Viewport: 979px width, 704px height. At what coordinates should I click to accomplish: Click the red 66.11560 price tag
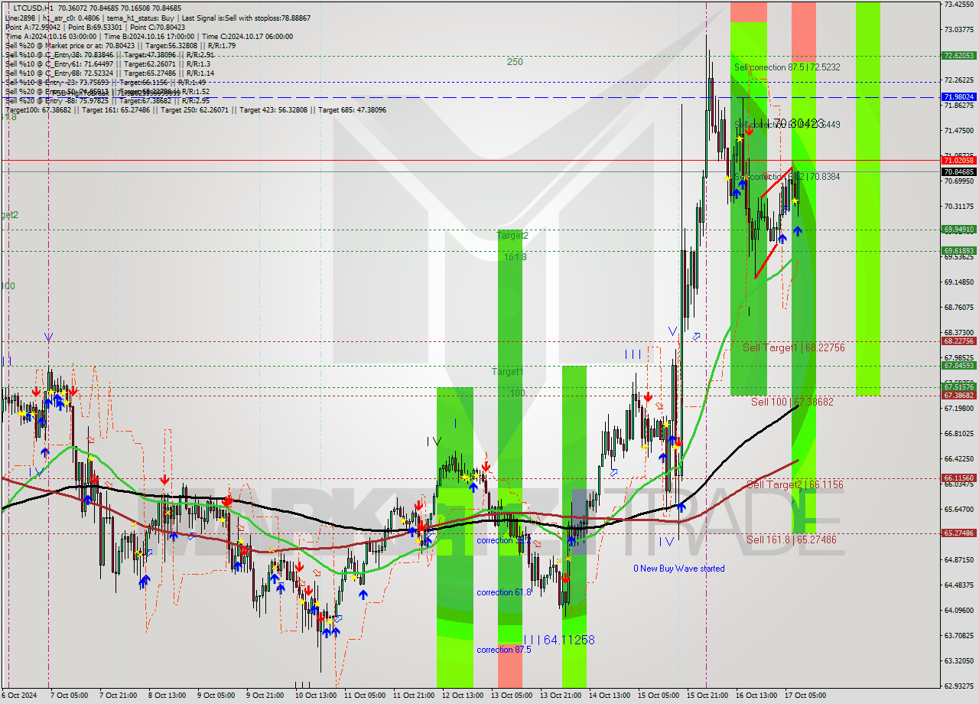pos(959,477)
